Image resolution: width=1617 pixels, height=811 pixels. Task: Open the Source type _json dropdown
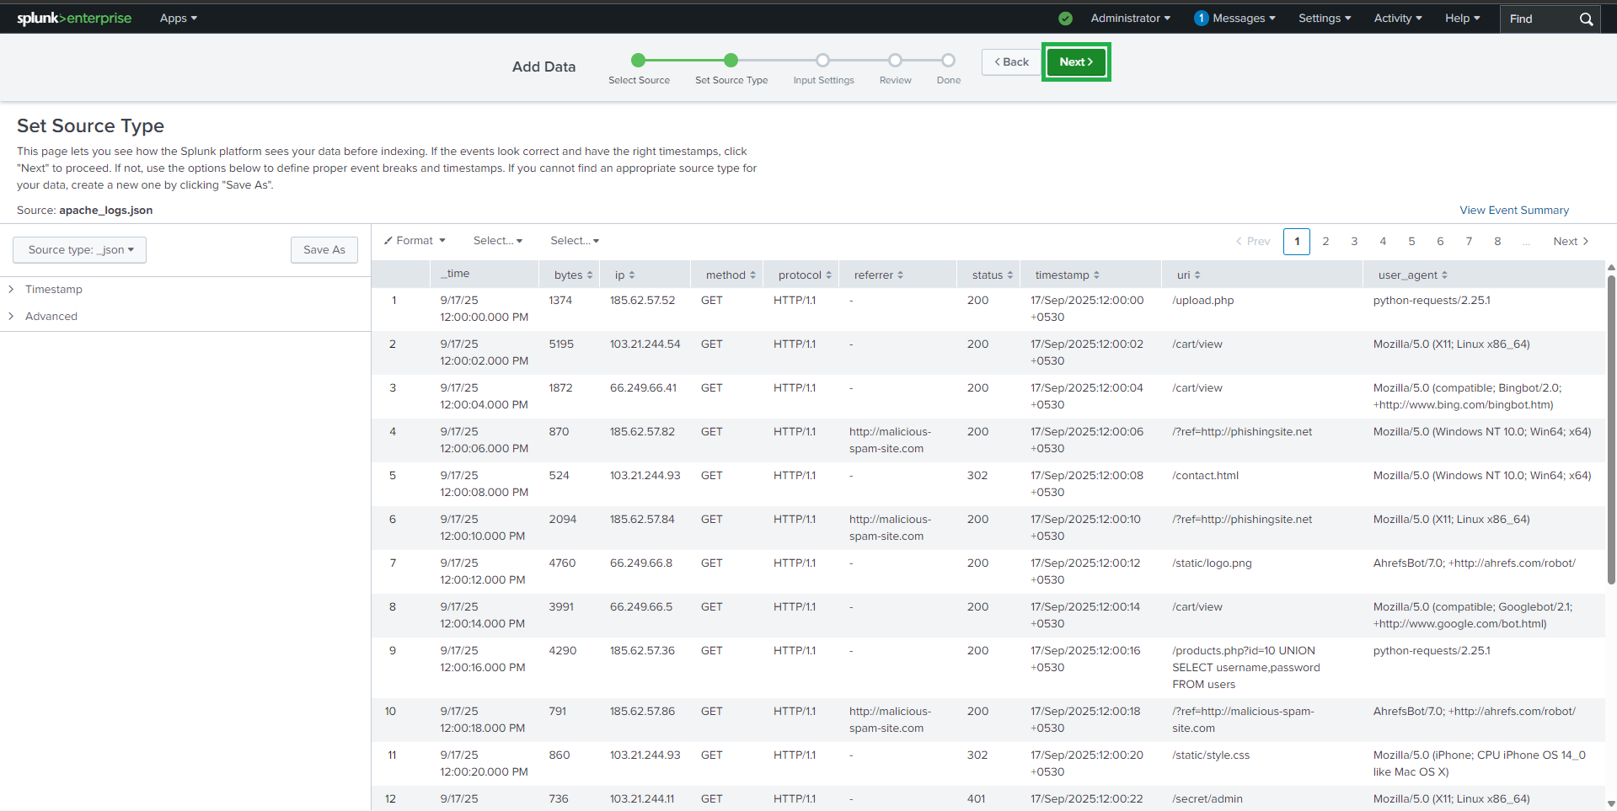click(80, 250)
